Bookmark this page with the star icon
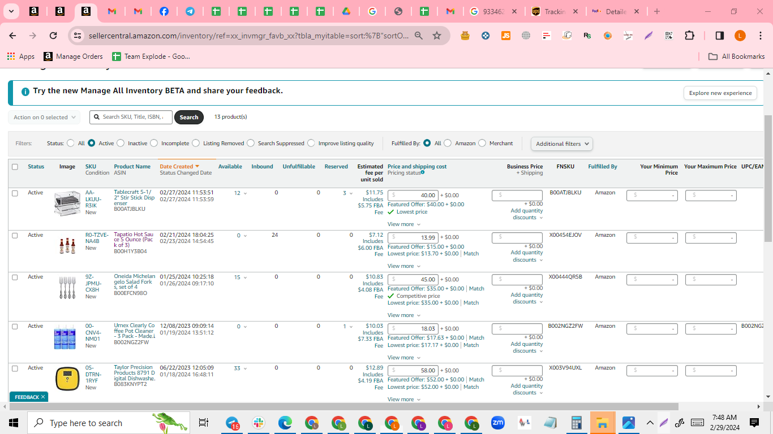This screenshot has width=773, height=434. coord(437,36)
